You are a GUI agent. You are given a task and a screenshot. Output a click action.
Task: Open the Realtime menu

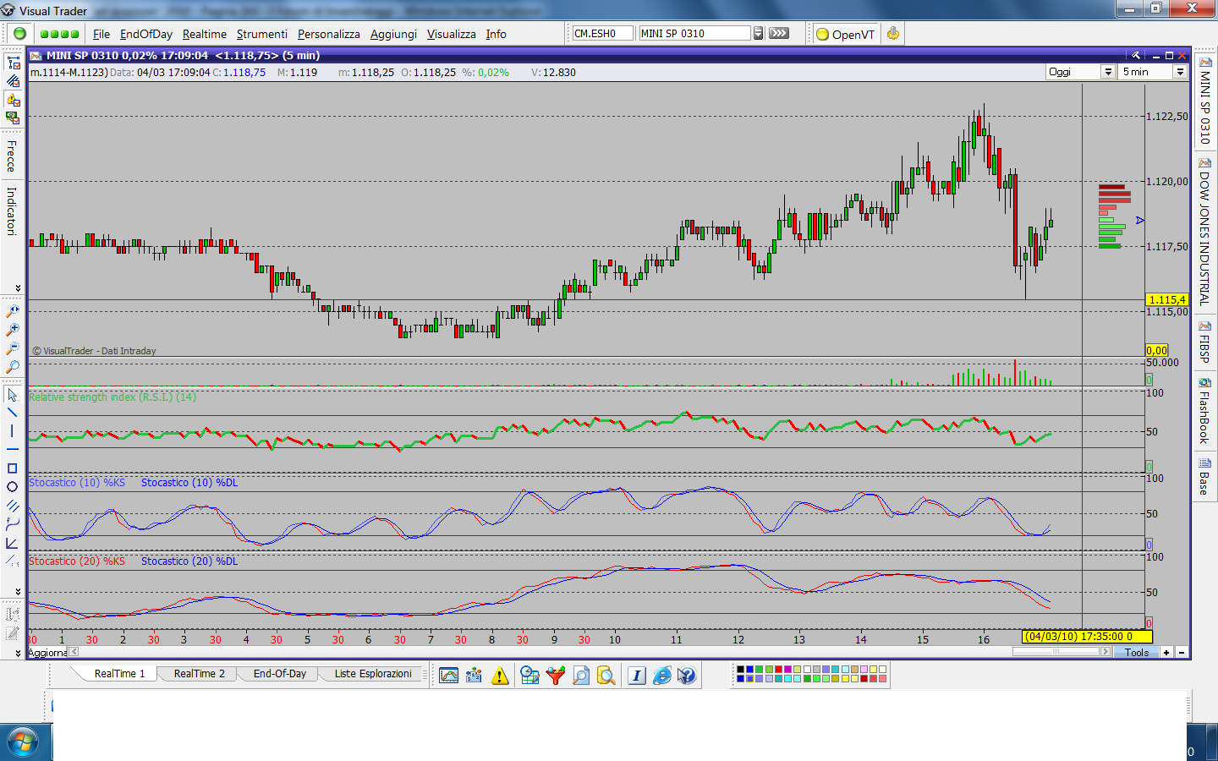pos(205,34)
